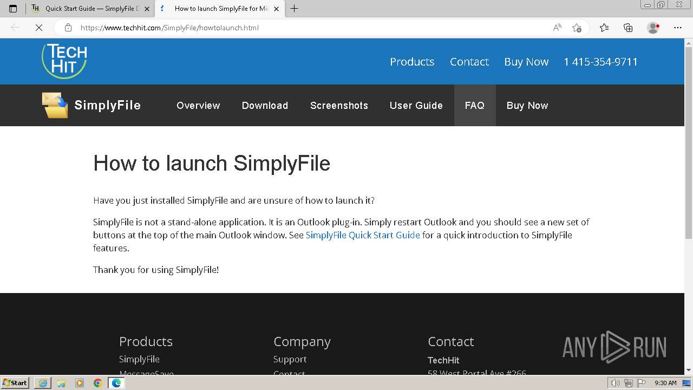Close the Quick Start Guide tab
Image resolution: width=693 pixels, height=390 pixels.
147,9
